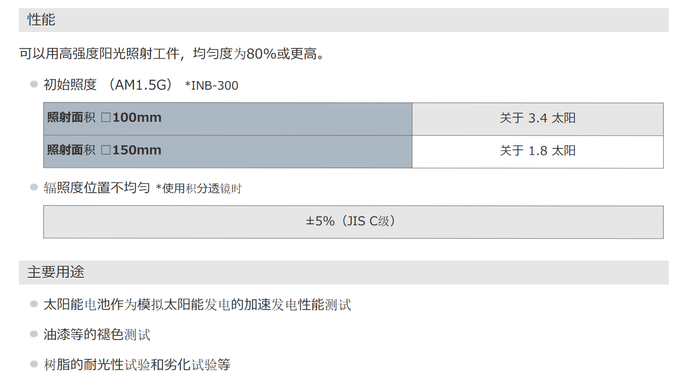Click bullet icon beside 初始照度
This screenshot has height=389, width=681.
point(34,84)
